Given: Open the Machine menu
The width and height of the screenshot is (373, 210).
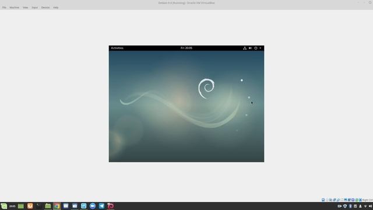Looking at the screenshot, I should [x=14, y=8].
